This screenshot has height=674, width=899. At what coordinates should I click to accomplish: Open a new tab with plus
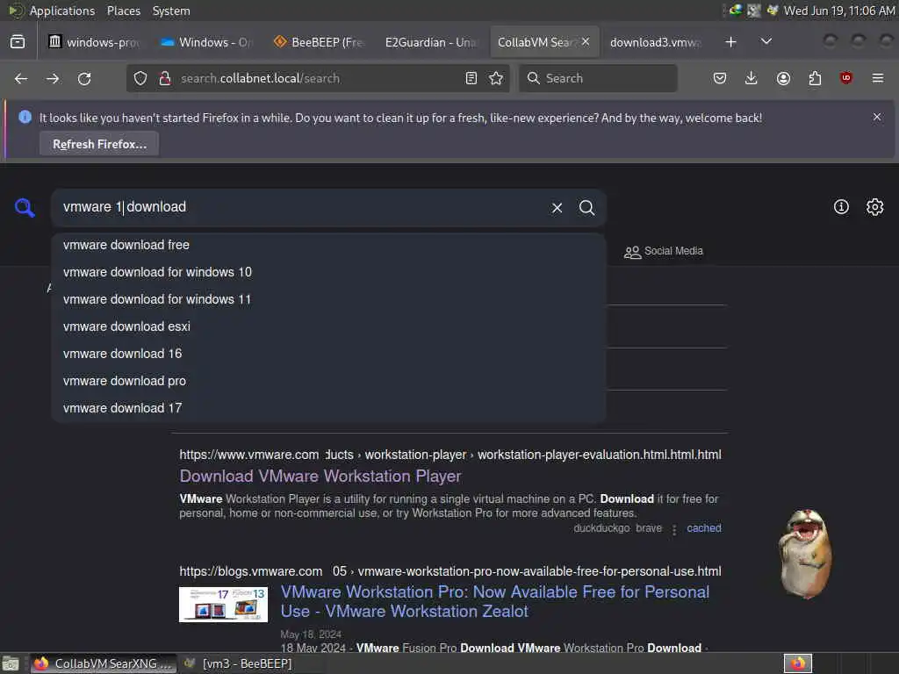(x=731, y=42)
